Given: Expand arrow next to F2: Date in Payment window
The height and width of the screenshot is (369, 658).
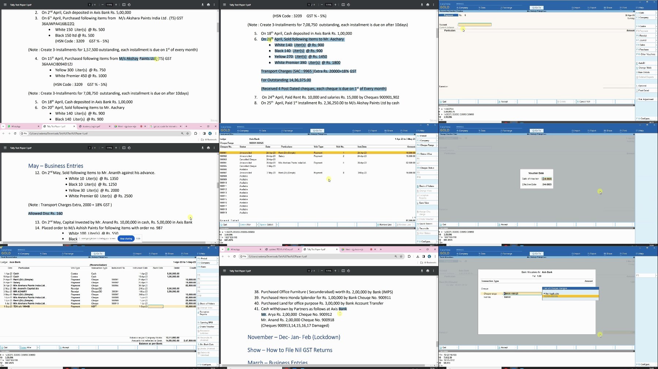Looking at the screenshot, I should (x=656, y=13).
